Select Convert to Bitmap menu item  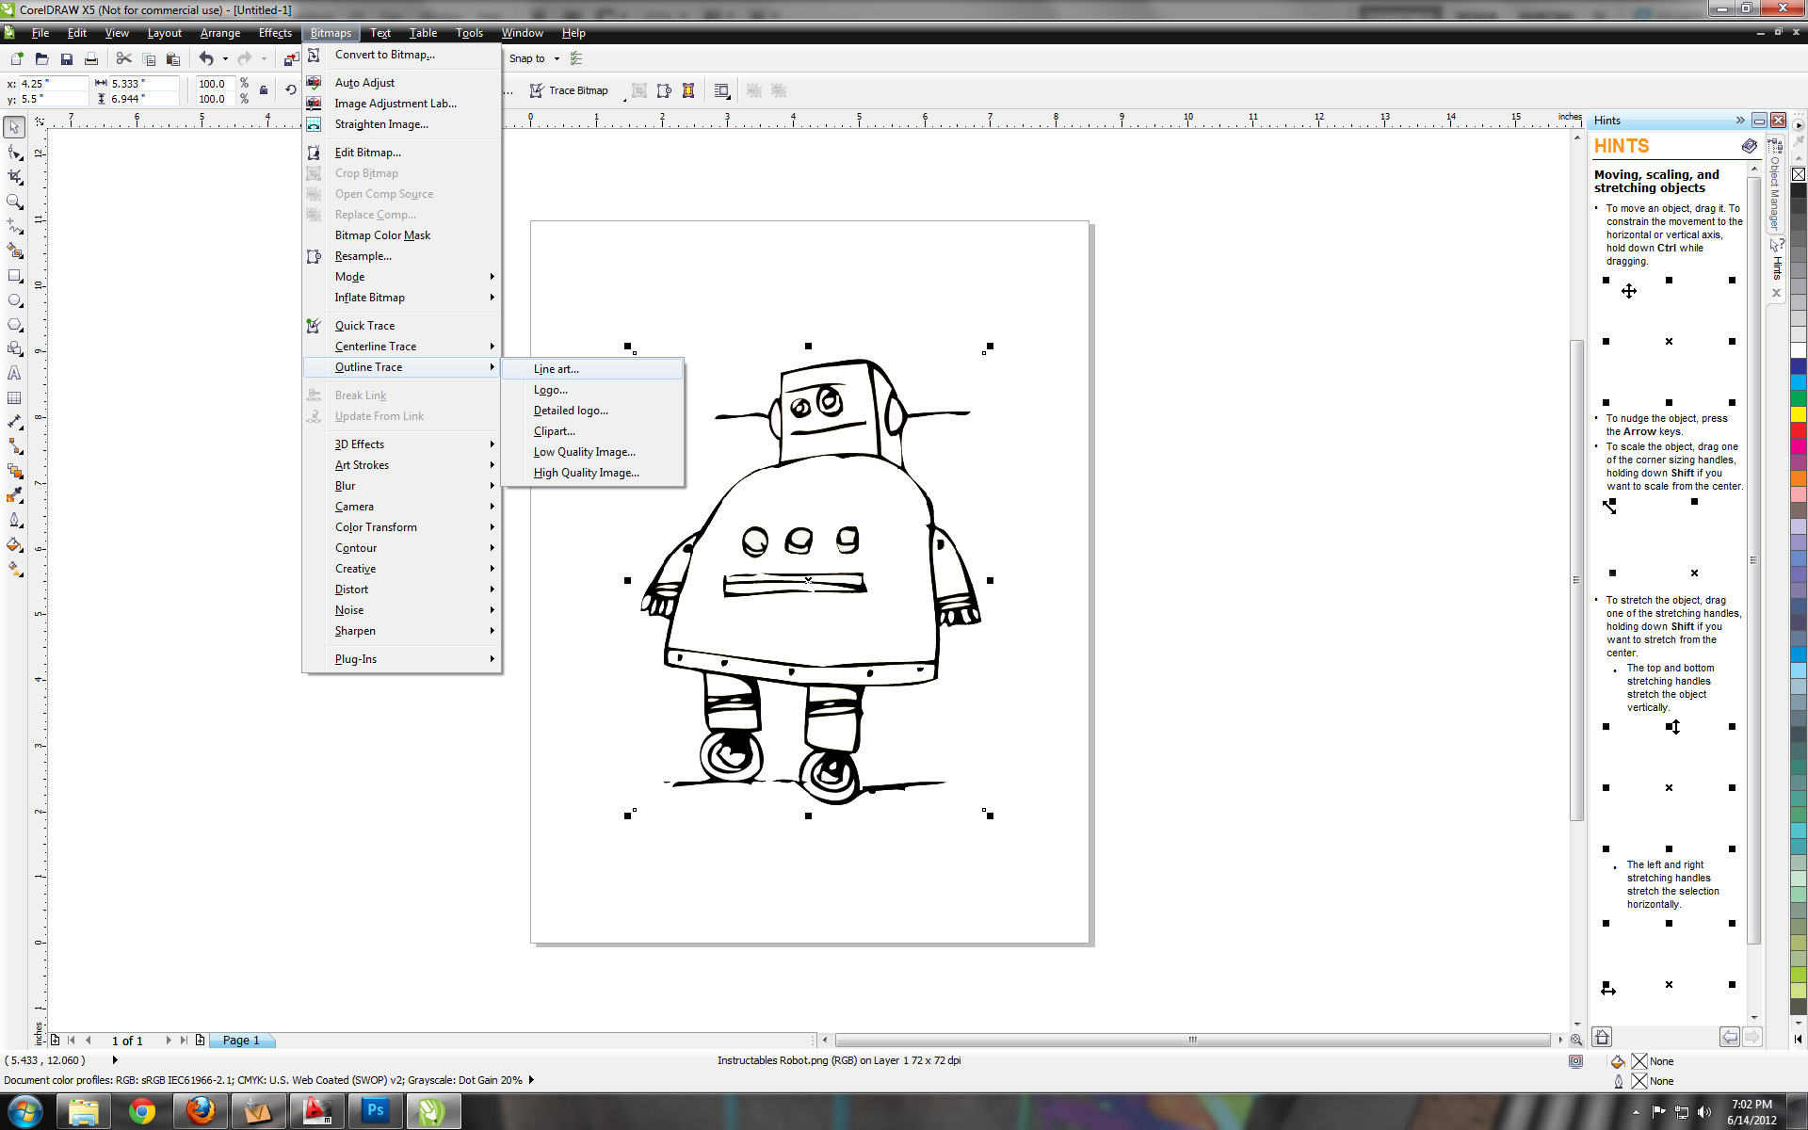coord(402,55)
